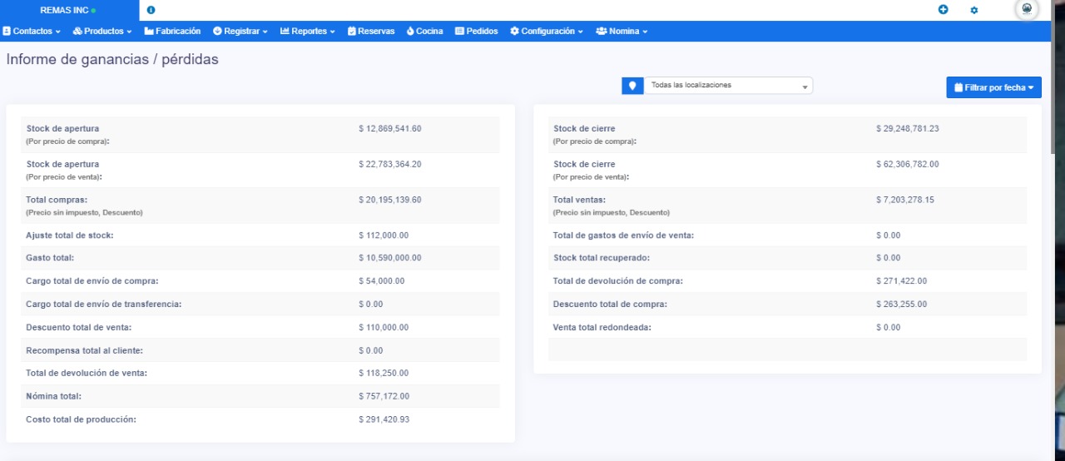
Task: Open settings gear icon in header
Action: point(974,10)
